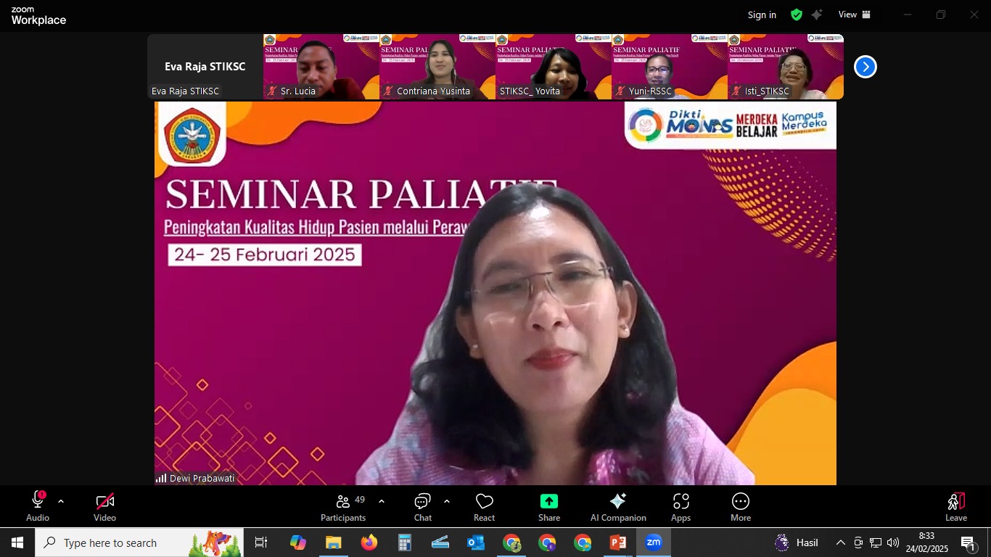Select Contriana Yusinta video thumbnail
This screenshot has width=991, height=557.
[x=437, y=66]
